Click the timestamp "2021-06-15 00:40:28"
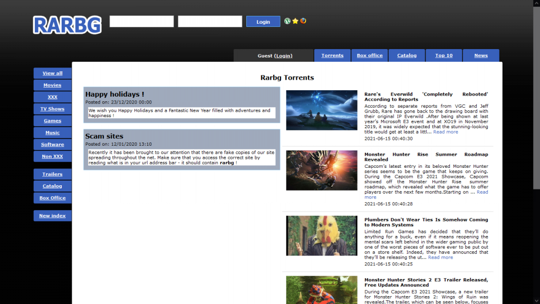This screenshot has height=304, width=540. click(x=389, y=204)
